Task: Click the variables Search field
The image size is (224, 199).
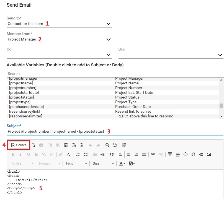Action: [115, 74]
